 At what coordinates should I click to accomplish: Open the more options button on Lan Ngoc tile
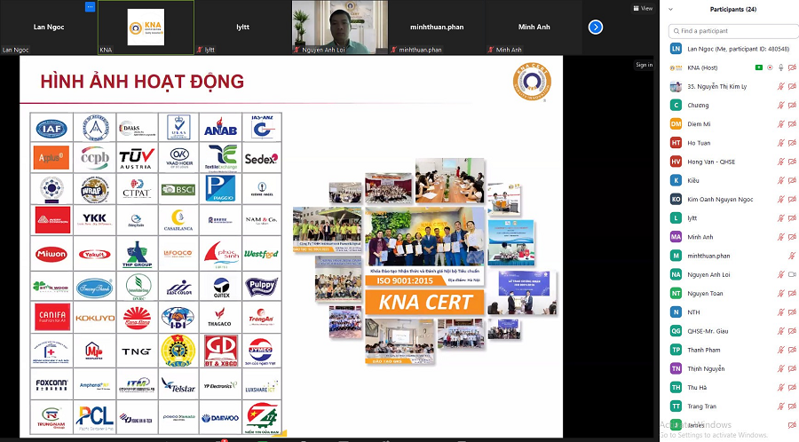tap(90, 6)
